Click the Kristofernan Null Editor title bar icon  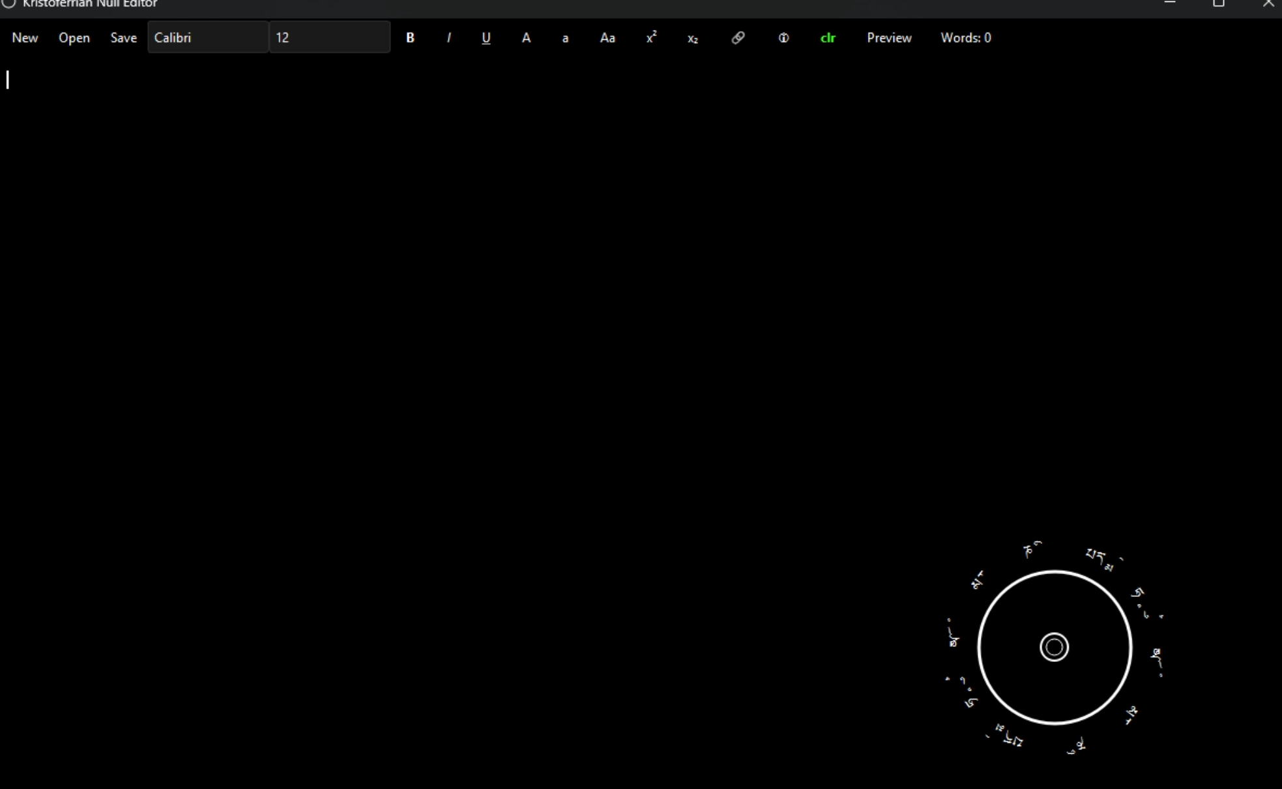coord(9,3)
